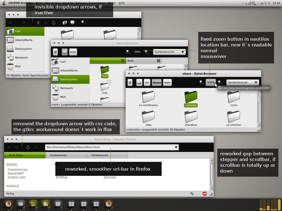The height and width of the screenshot is (211, 282).
Task: Select Dateisystem in the / window sidebar
Action: 70,79
